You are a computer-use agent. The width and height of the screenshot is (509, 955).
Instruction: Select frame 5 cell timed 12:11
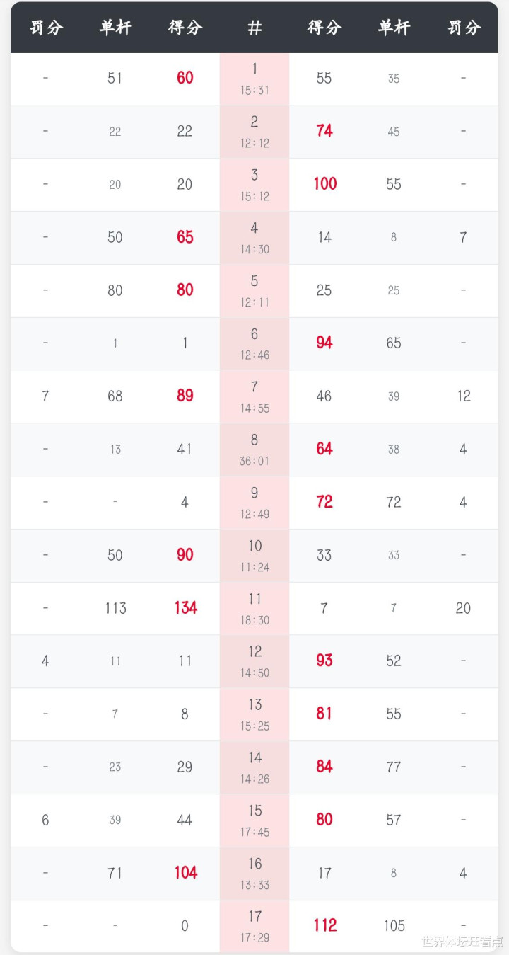pos(255,290)
